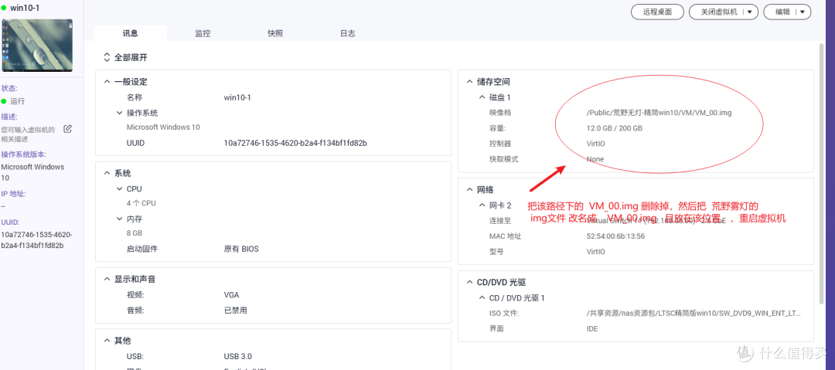Click the win10-1 name value
Image resolution: width=835 pixels, height=370 pixels.
[237, 97]
